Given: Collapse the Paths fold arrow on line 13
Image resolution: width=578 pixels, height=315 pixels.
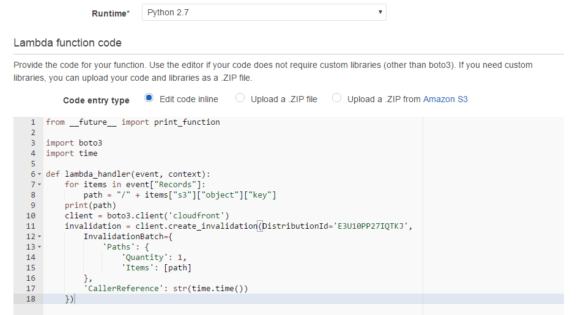Looking at the screenshot, I should pos(39,247).
